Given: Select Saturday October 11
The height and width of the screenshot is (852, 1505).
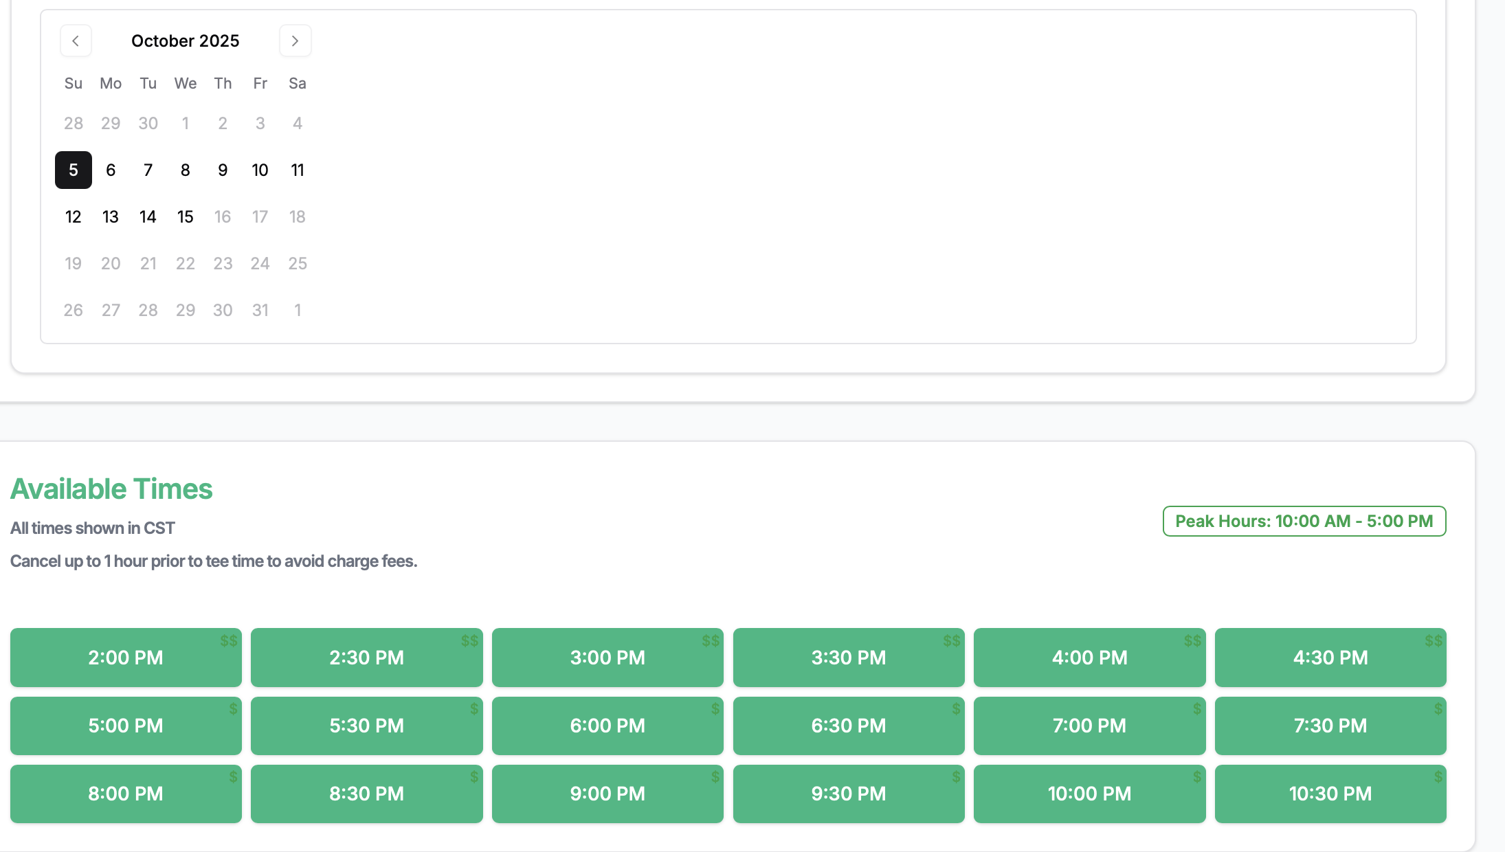Looking at the screenshot, I should coord(297,170).
